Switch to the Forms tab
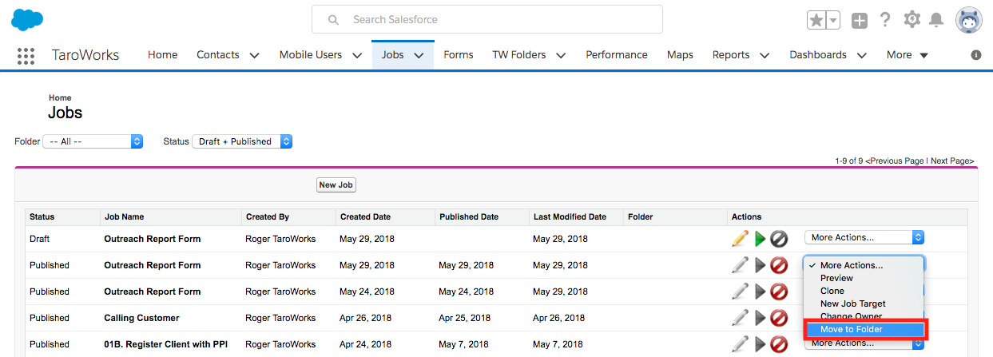Viewport: 993px width, 357px height. pos(459,55)
